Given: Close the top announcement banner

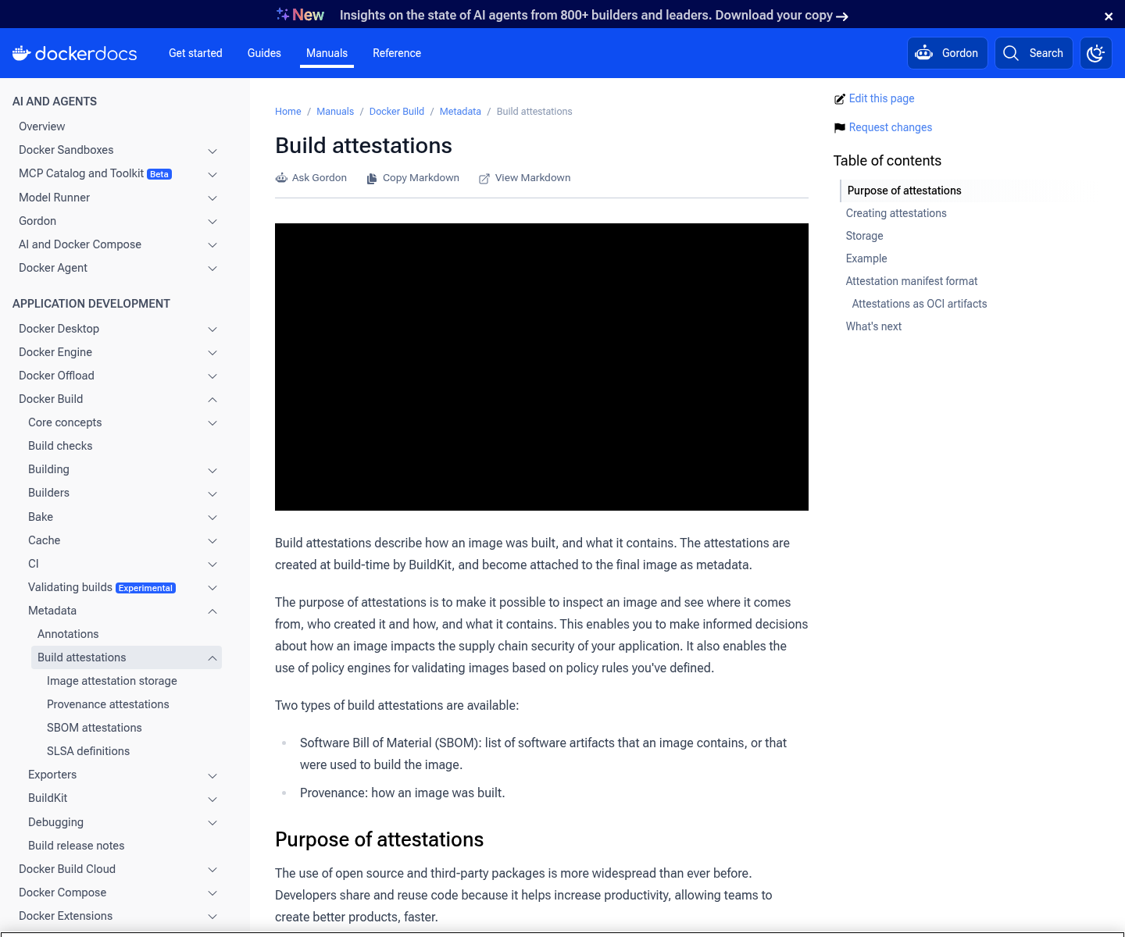Looking at the screenshot, I should pos(1109,16).
